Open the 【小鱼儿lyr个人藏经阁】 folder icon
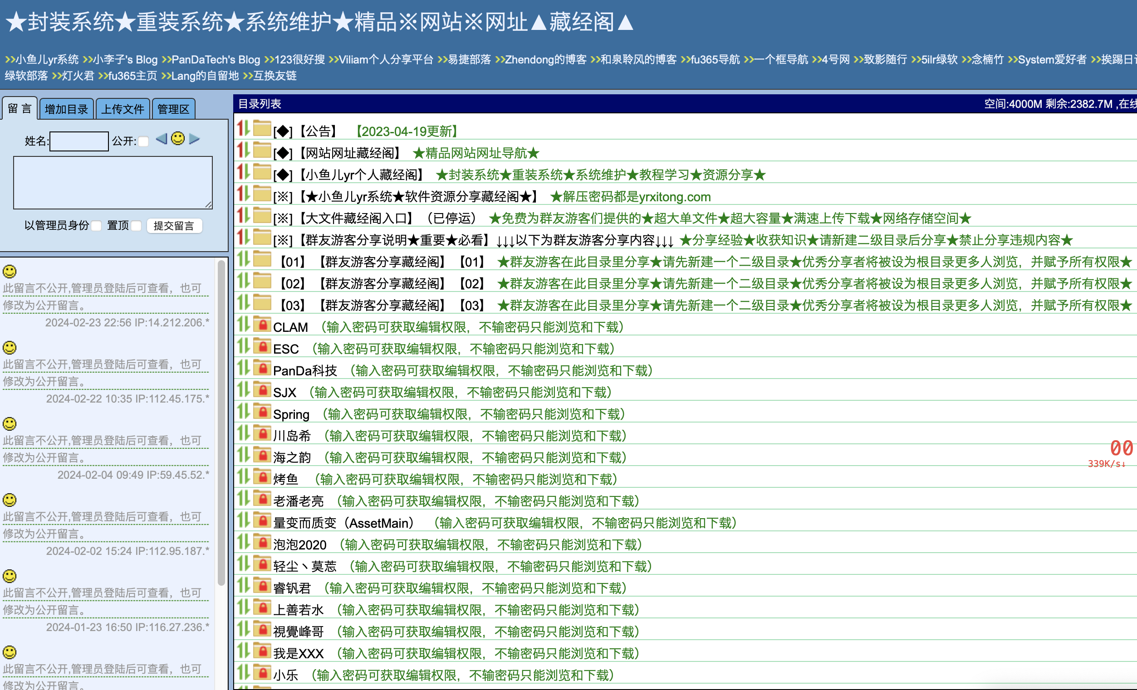 tap(262, 171)
